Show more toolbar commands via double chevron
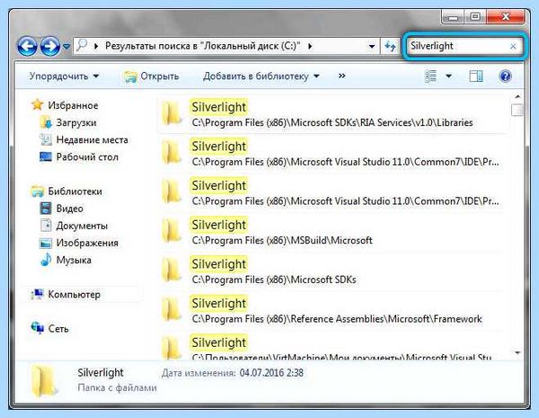 [341, 76]
